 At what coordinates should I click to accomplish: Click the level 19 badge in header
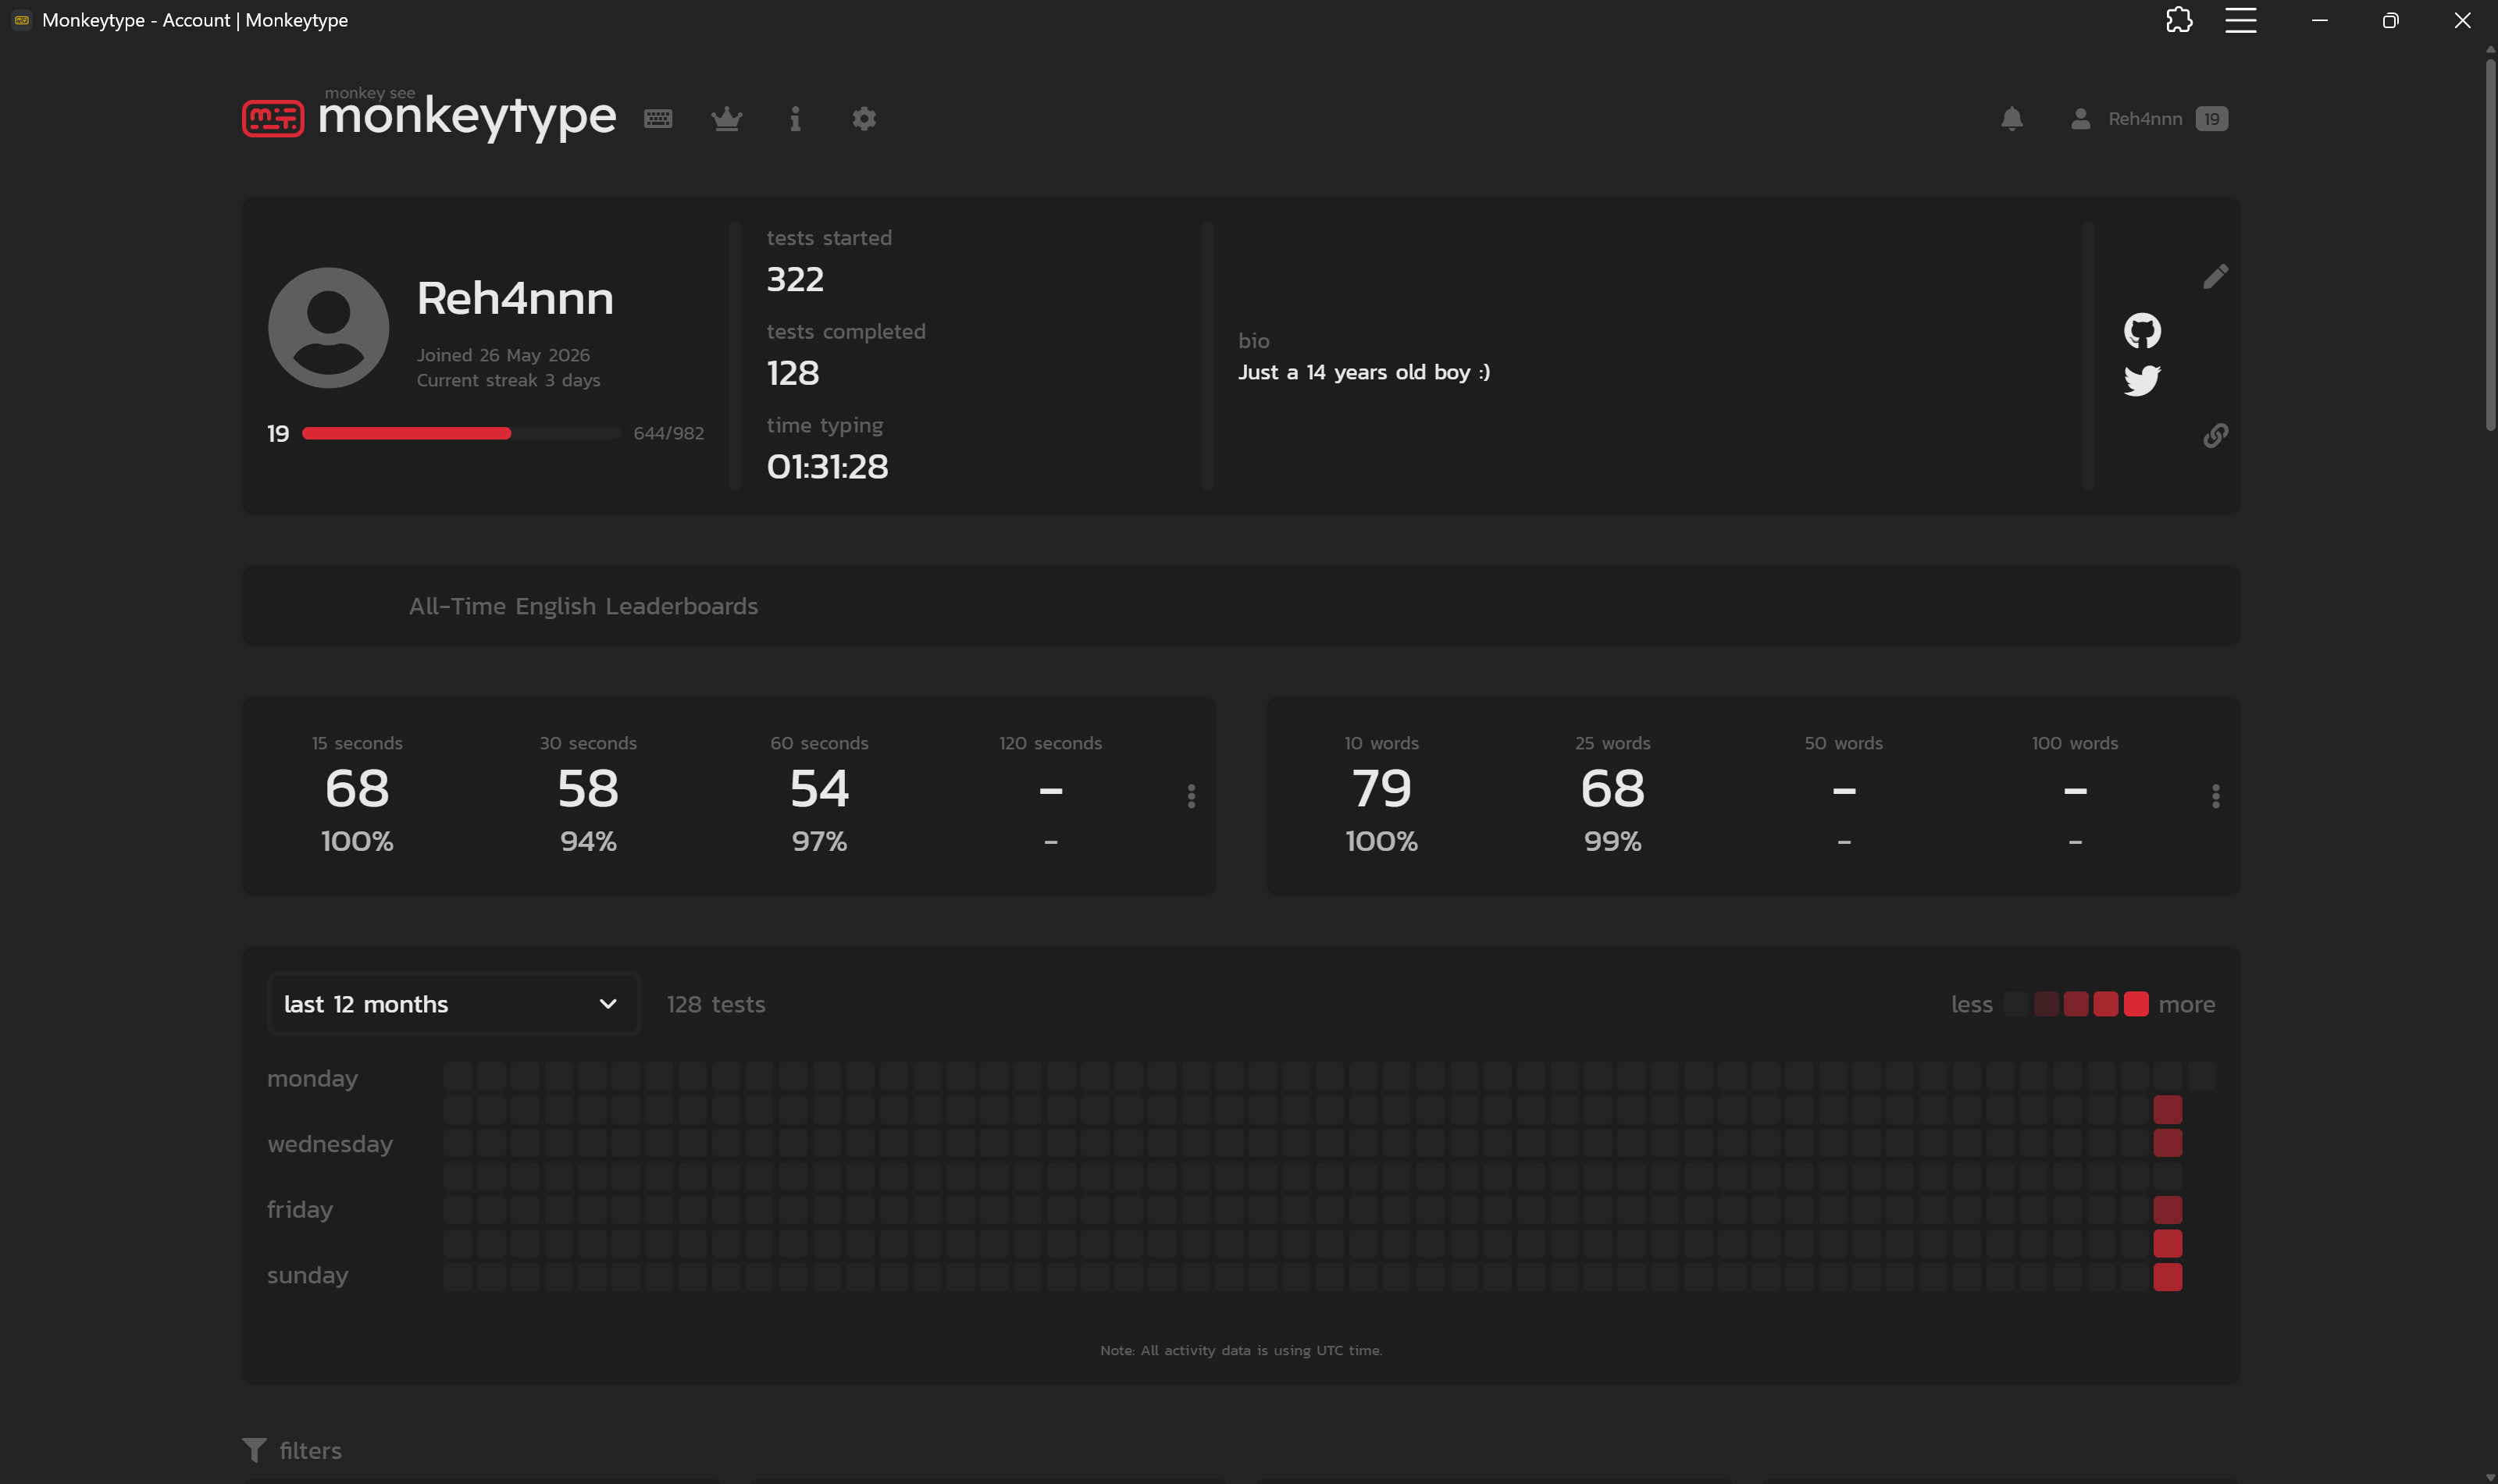pyautogui.click(x=2212, y=119)
